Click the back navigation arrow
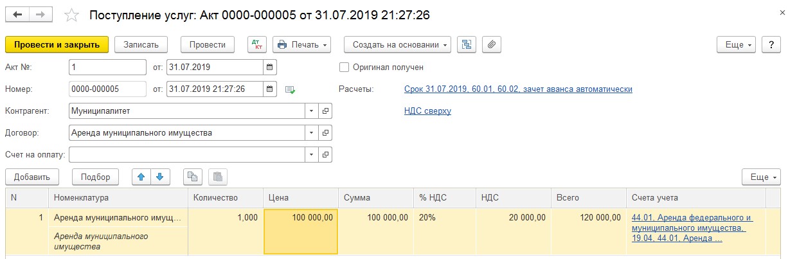Viewport: 788px width, 259px height. pos(17,14)
